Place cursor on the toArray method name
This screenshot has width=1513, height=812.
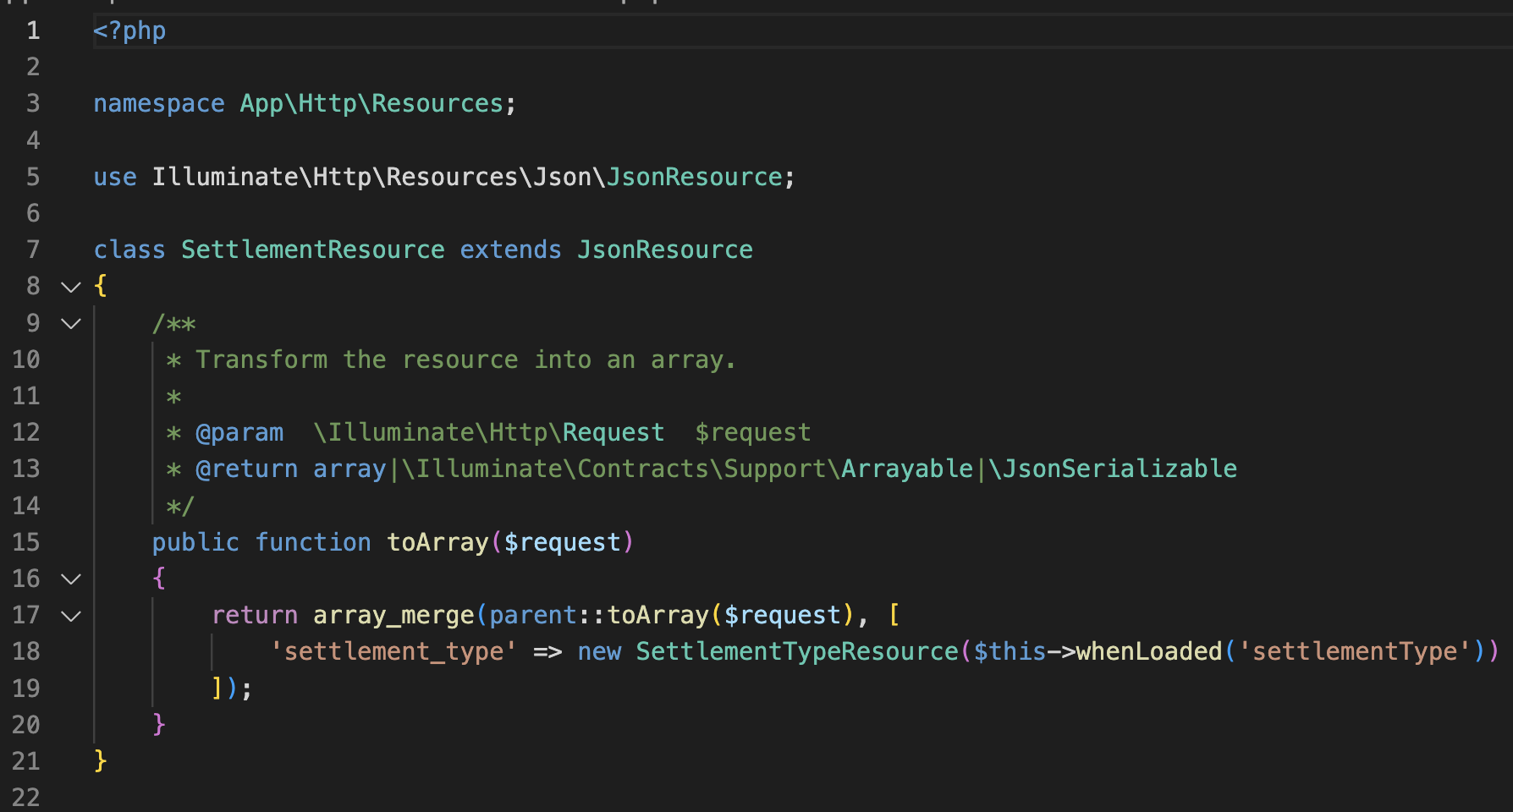click(437, 541)
